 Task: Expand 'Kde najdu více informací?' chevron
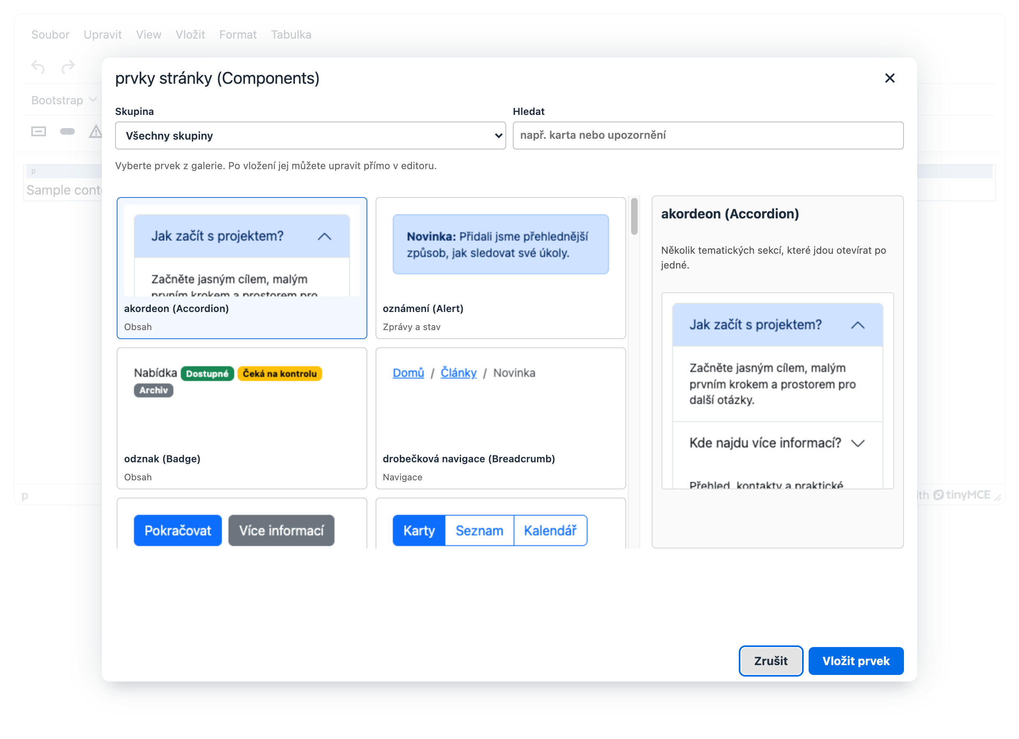coord(858,443)
